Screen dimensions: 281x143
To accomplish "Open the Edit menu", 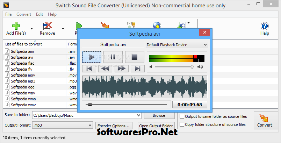I will tap(39, 14).
